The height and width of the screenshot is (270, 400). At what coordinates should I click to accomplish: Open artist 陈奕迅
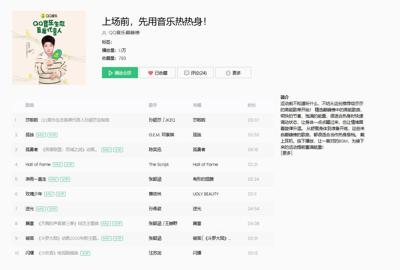point(155,150)
